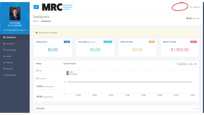This screenshot has height=115, width=204.
Task: Open Invoices in the sidebar
Action: [15, 69]
